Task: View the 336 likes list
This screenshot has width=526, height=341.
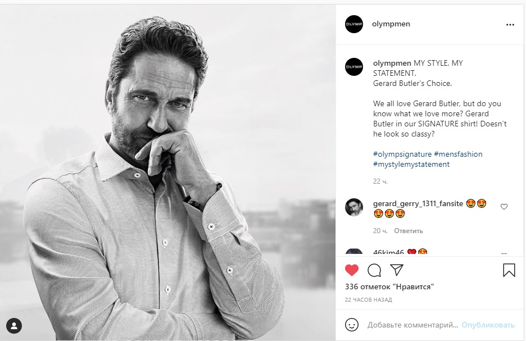Action: 389,287
